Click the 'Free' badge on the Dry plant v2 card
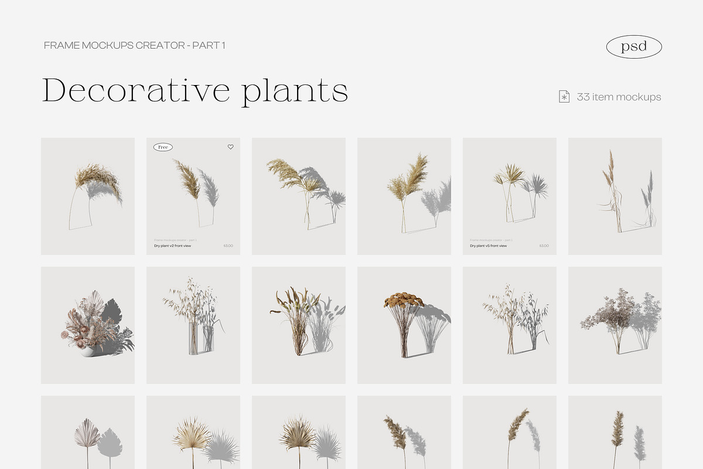The image size is (703, 469). point(163,147)
